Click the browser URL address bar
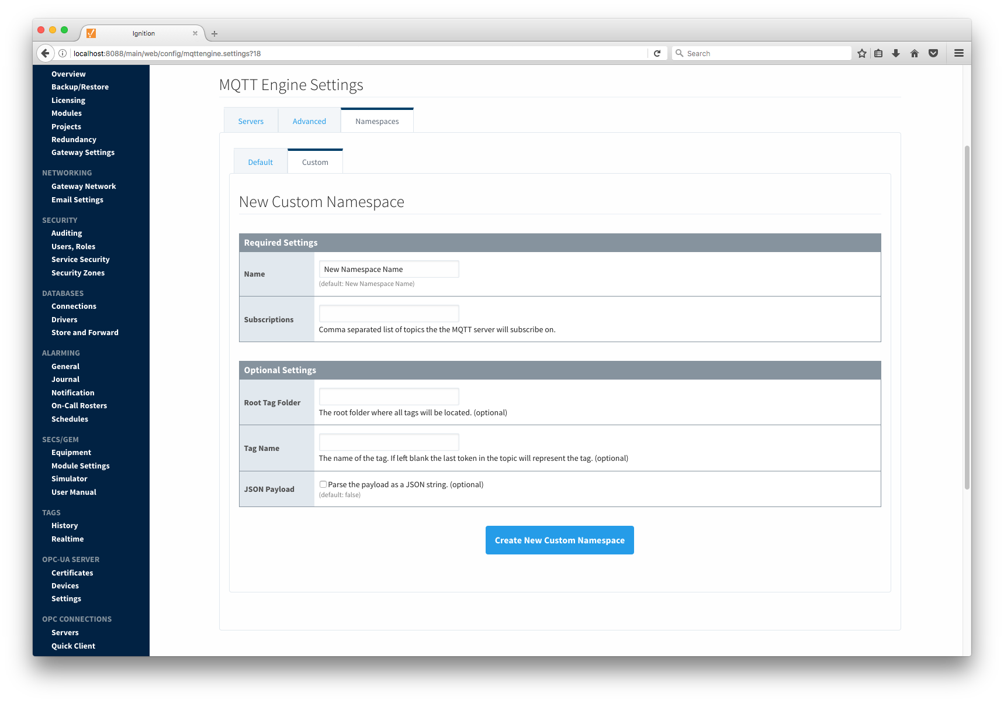The image size is (1004, 703). [x=359, y=53]
